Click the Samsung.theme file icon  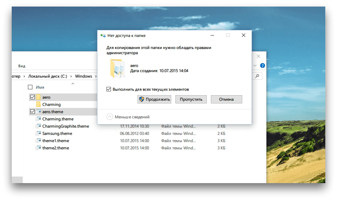tap(39, 133)
